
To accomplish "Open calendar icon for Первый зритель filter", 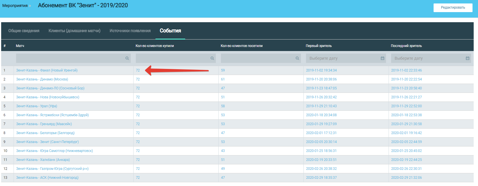I will pyautogui.click(x=382, y=58).
